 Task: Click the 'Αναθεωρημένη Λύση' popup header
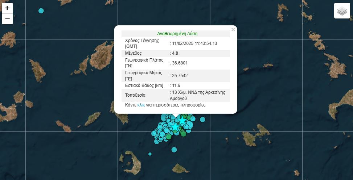click(177, 33)
